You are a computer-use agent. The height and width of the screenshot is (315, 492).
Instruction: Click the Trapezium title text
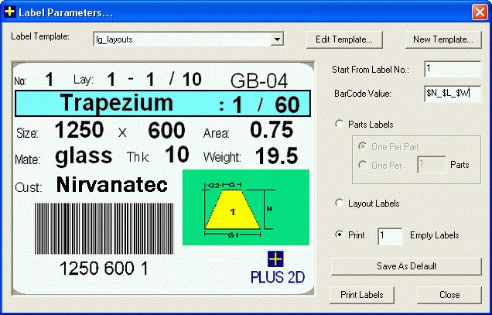click(x=117, y=103)
